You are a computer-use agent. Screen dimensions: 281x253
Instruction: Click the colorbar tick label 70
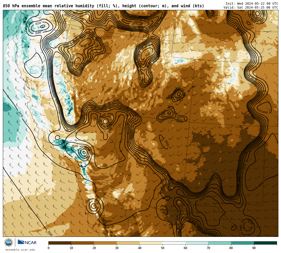click(208, 248)
